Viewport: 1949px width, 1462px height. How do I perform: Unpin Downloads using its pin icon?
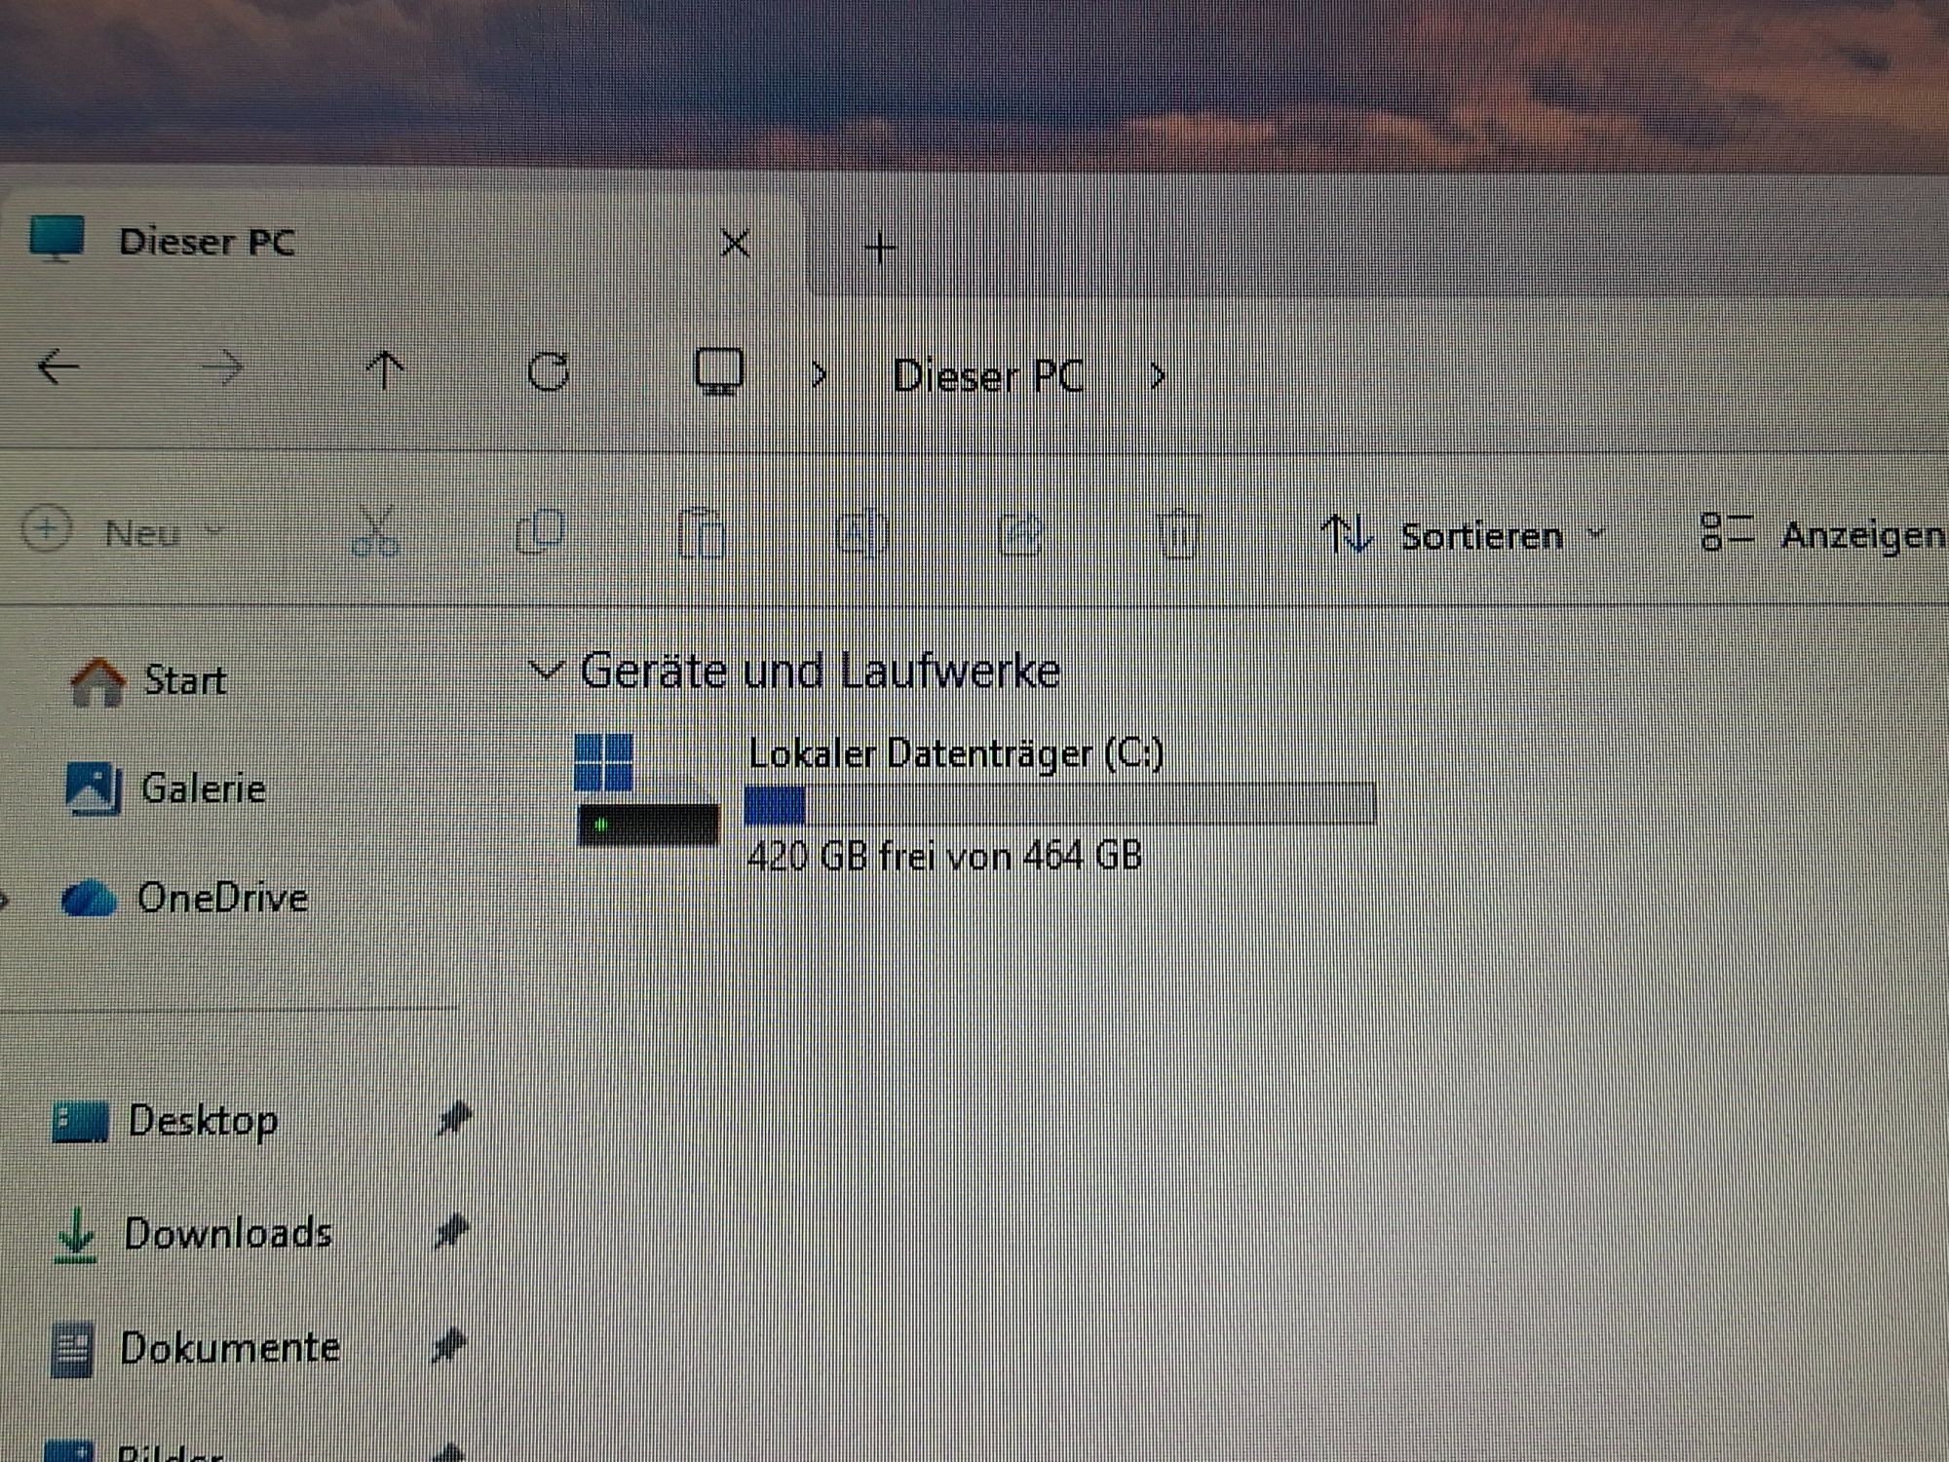pyautogui.click(x=452, y=1232)
